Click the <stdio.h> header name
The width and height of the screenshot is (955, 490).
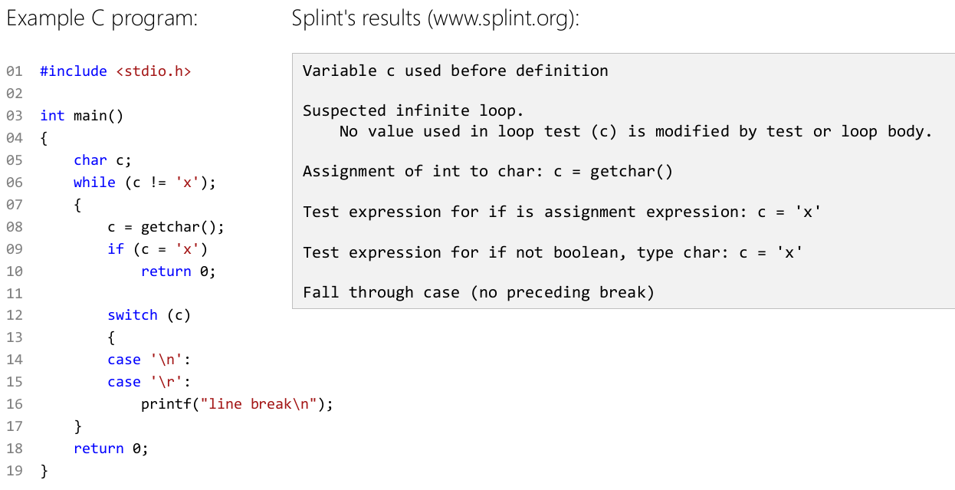click(153, 71)
